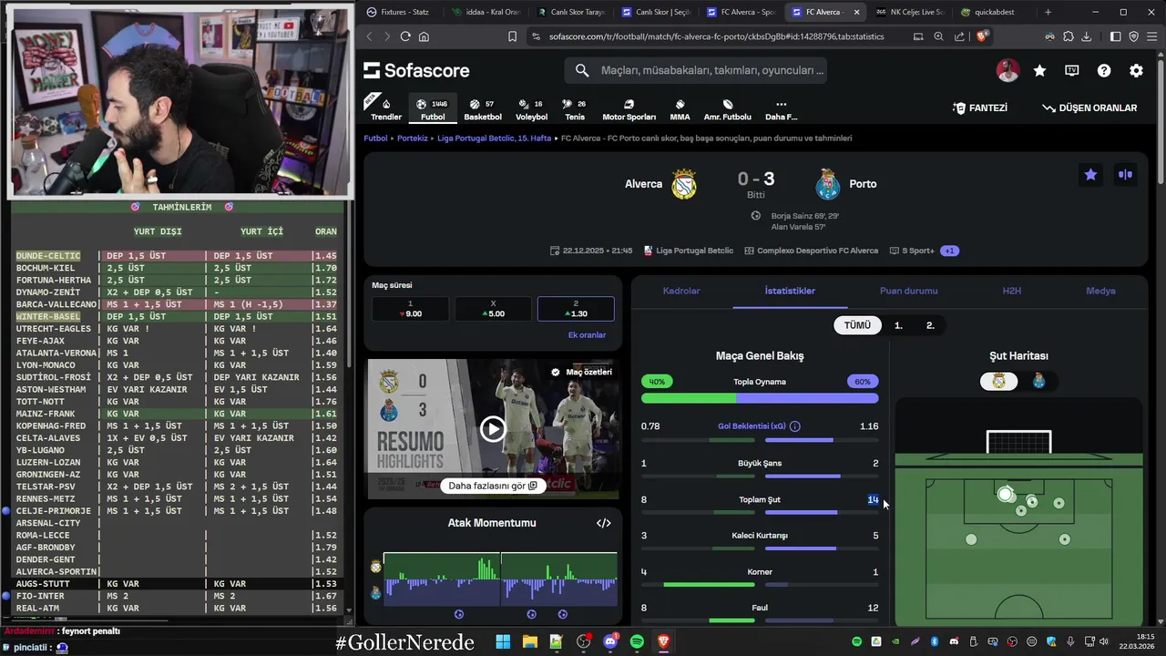The image size is (1166, 656).
Task: Open the Windows Start menu
Action: click(x=503, y=641)
